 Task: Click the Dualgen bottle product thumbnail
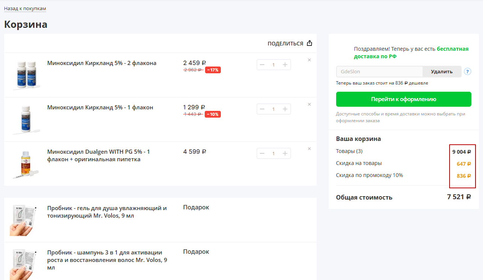tap(26, 164)
